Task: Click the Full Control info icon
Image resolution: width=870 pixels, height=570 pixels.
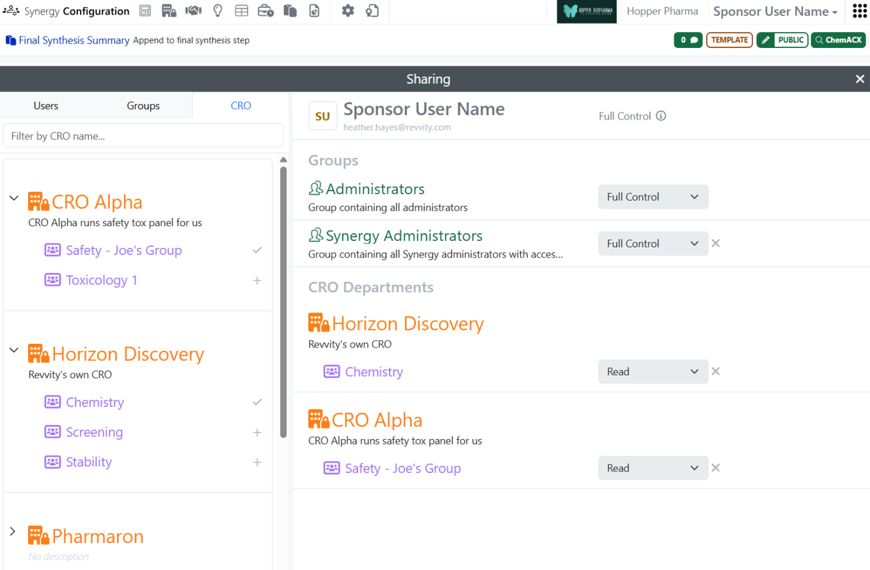Action: [x=661, y=116]
